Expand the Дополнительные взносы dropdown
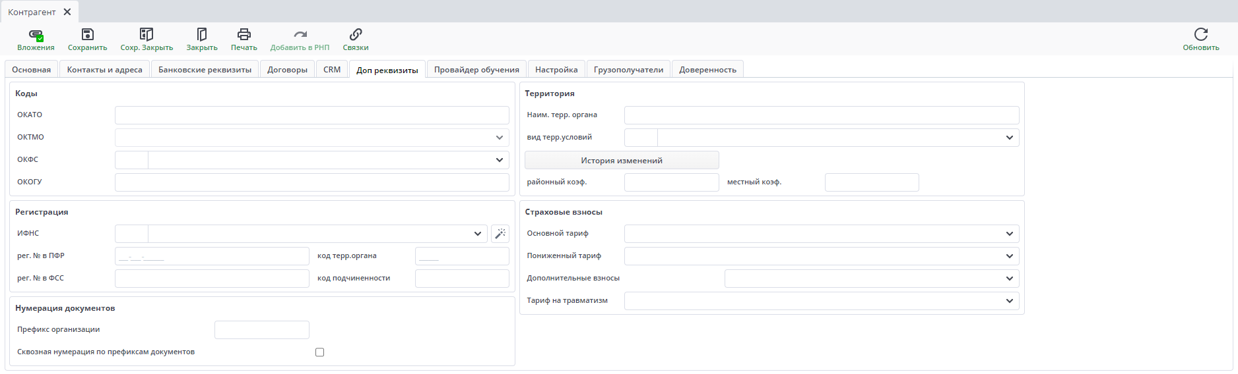 point(1010,279)
